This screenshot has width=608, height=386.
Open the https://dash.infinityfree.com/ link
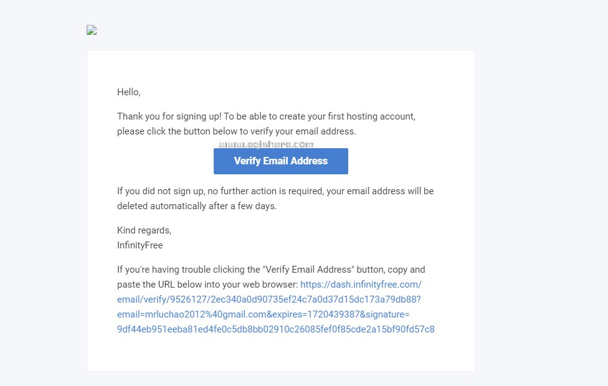pos(361,285)
